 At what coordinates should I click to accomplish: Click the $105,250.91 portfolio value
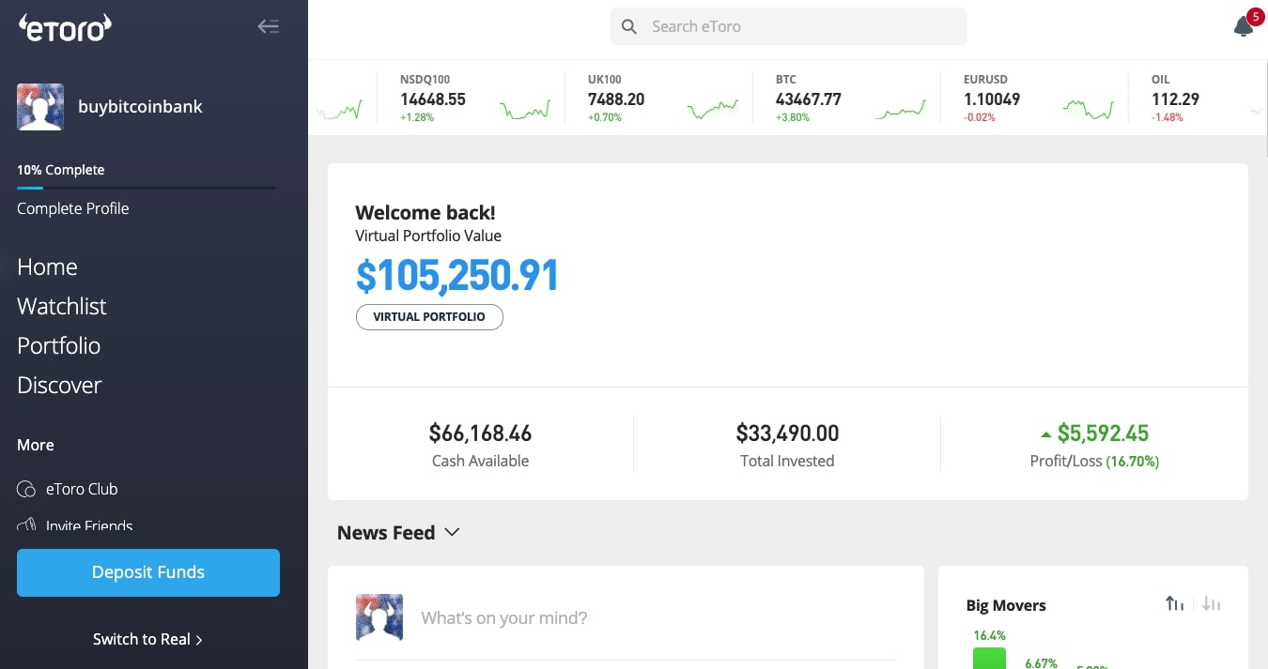[457, 276]
